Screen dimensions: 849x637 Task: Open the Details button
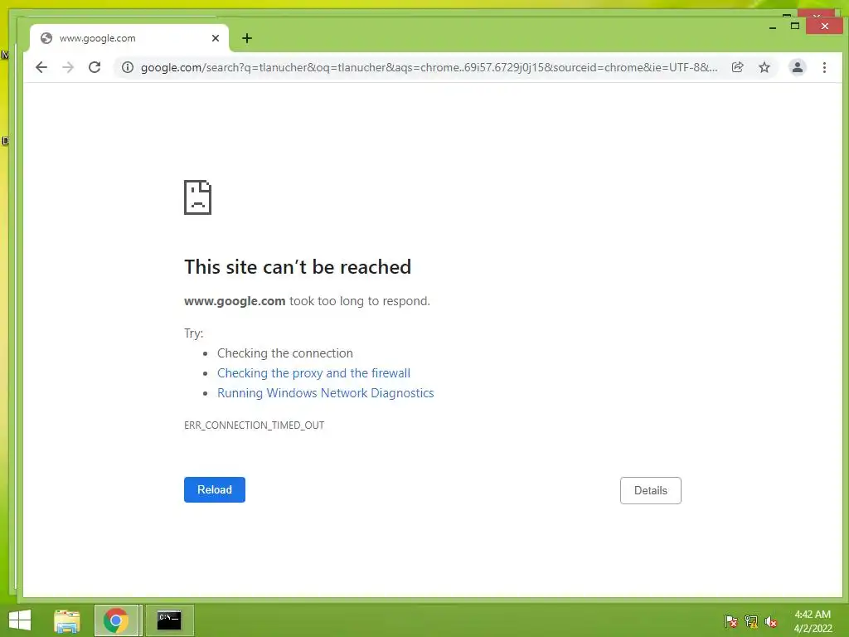[x=650, y=490]
